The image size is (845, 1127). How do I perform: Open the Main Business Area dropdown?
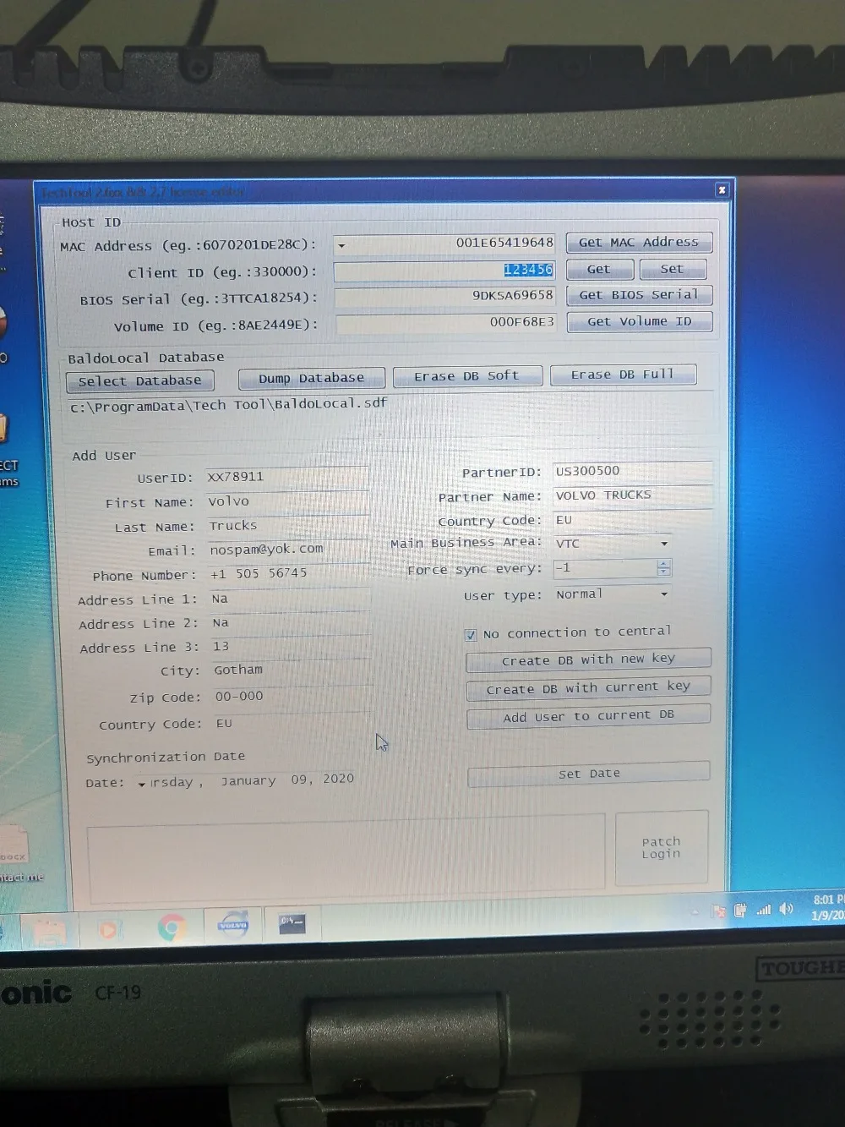(x=664, y=544)
